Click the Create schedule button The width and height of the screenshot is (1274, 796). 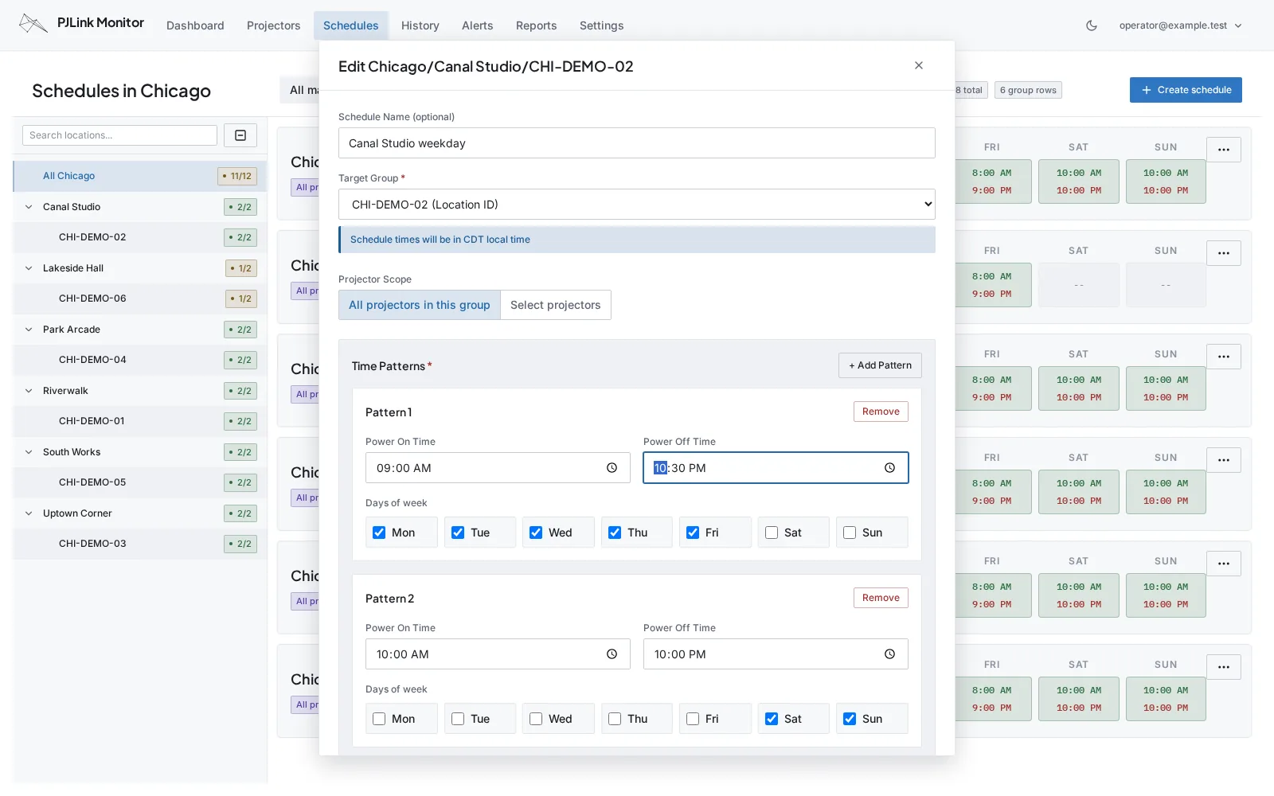tap(1186, 90)
